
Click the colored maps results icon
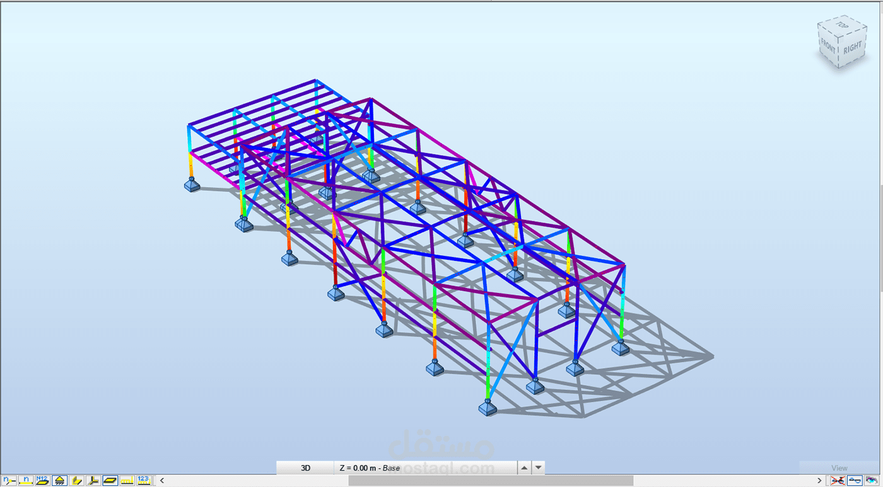point(872,481)
